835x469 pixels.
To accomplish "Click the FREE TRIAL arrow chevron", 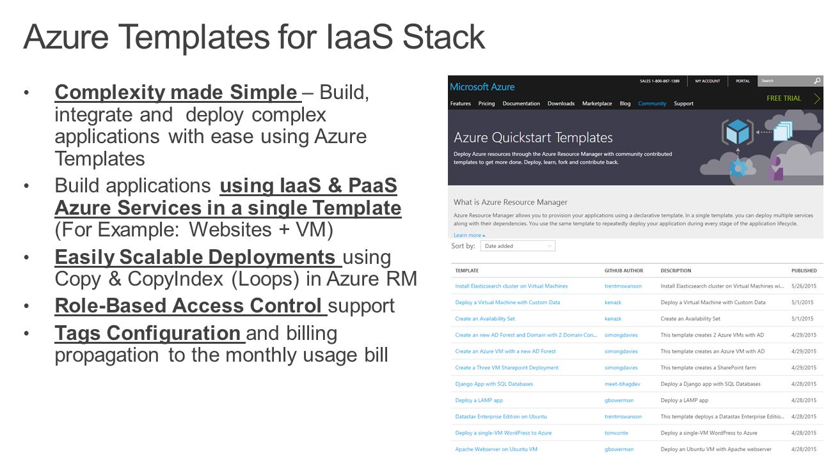I will pyautogui.click(x=817, y=98).
